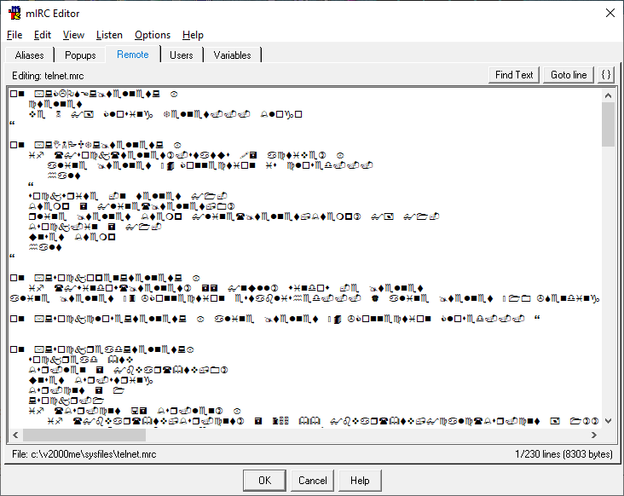Viewport: 624px width, 496px height.
Task: Click the vertical scrollbar down arrow
Action: (x=608, y=421)
